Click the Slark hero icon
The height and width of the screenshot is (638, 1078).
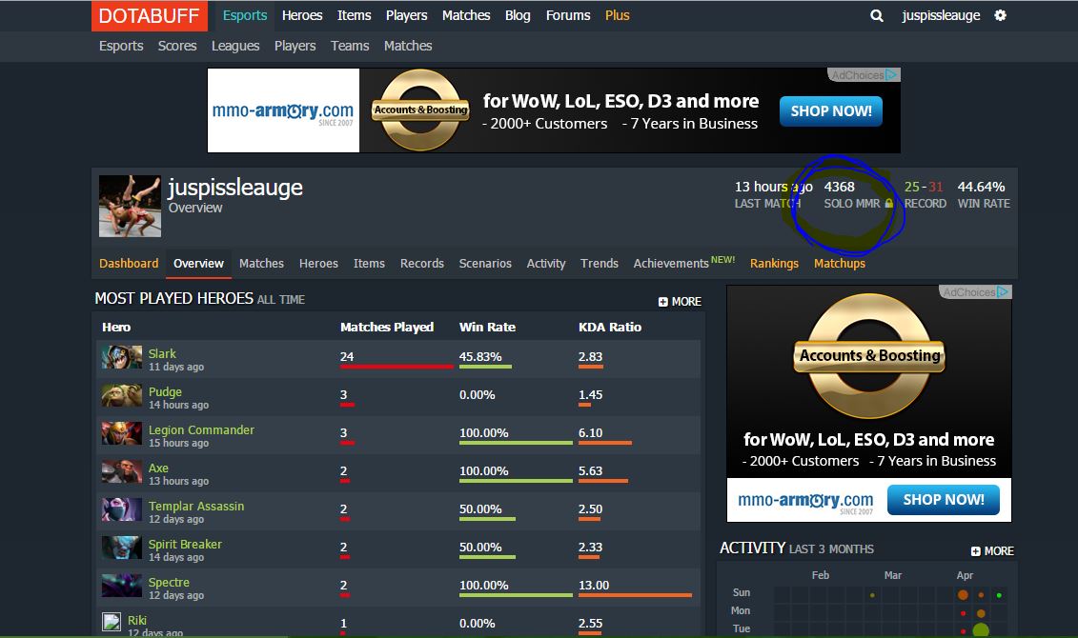click(x=122, y=357)
